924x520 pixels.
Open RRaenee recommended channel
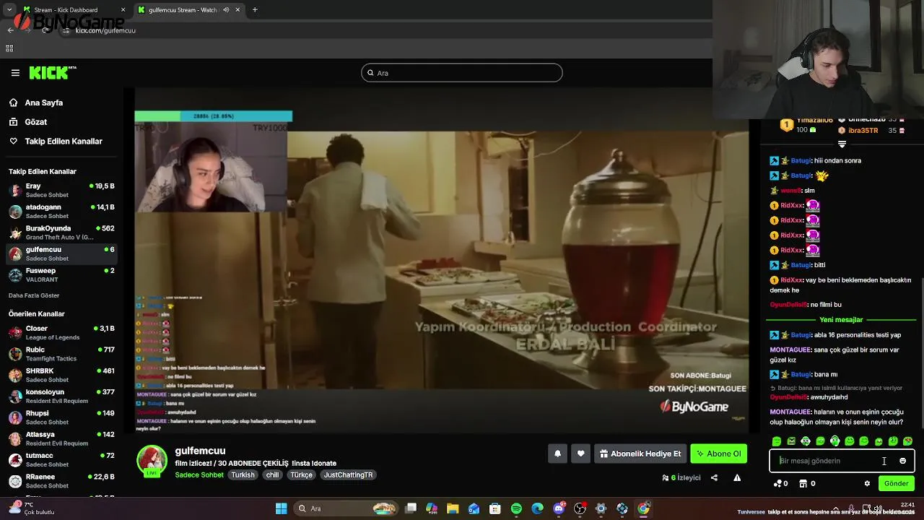pyautogui.click(x=61, y=481)
